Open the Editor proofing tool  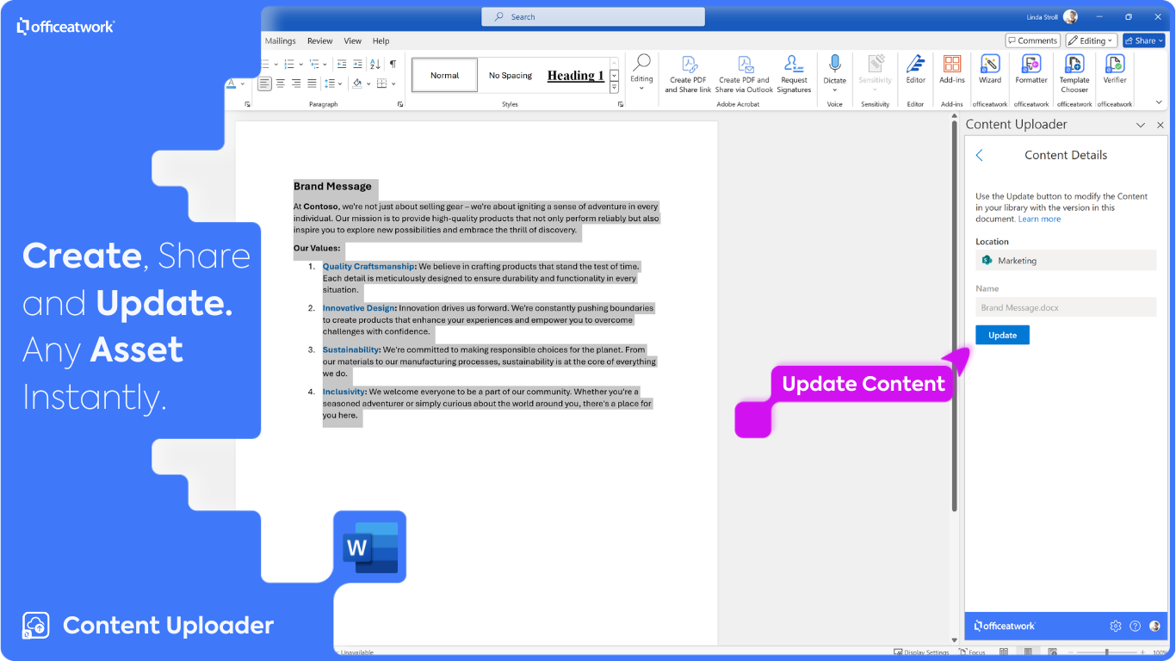tap(915, 70)
